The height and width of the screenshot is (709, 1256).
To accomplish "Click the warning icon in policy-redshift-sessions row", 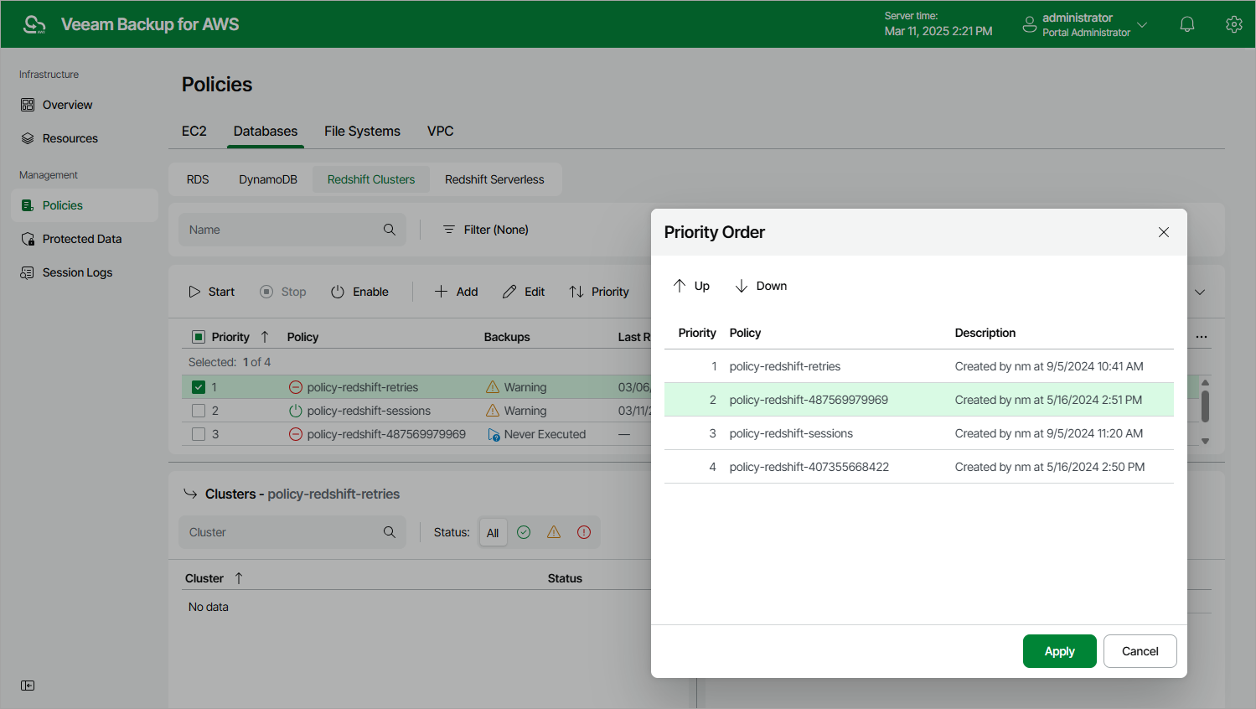I will (493, 411).
